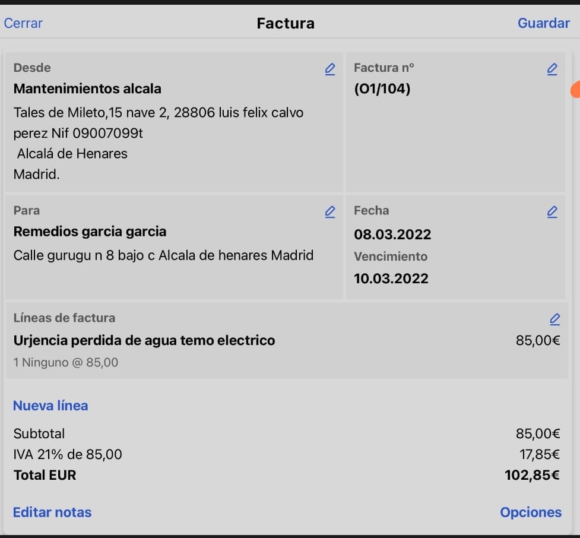This screenshot has height=538, width=580.
Task: Tap the pencil icon for Líneas de factura
Action: (554, 319)
